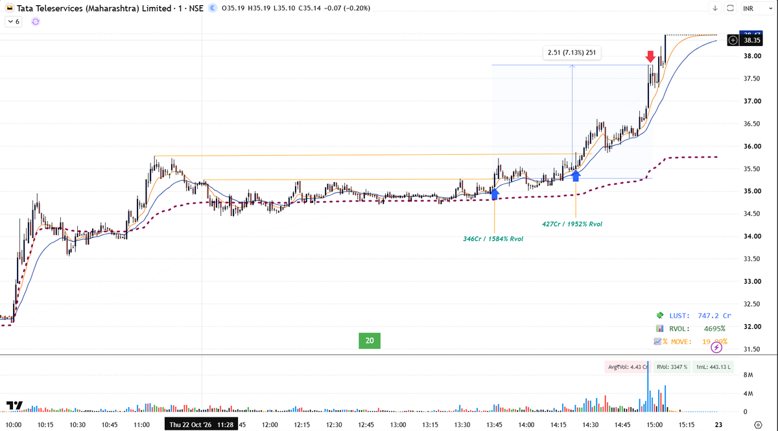
Task: Click the money-stack icon beside LUST
Action: point(660,315)
